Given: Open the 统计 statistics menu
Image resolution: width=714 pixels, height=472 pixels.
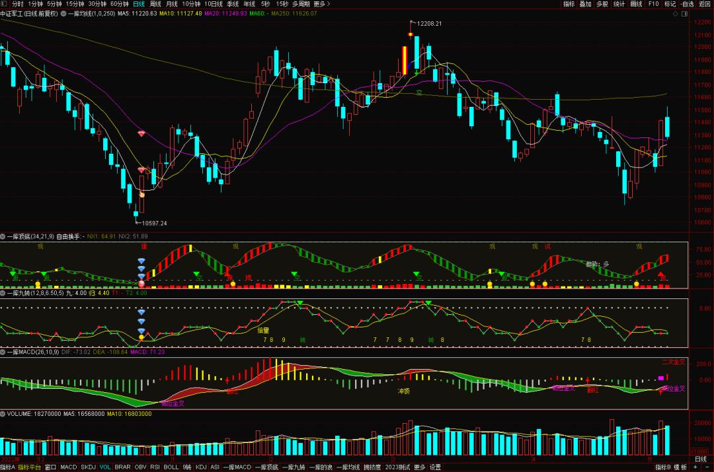Looking at the screenshot, I should tap(619, 4).
